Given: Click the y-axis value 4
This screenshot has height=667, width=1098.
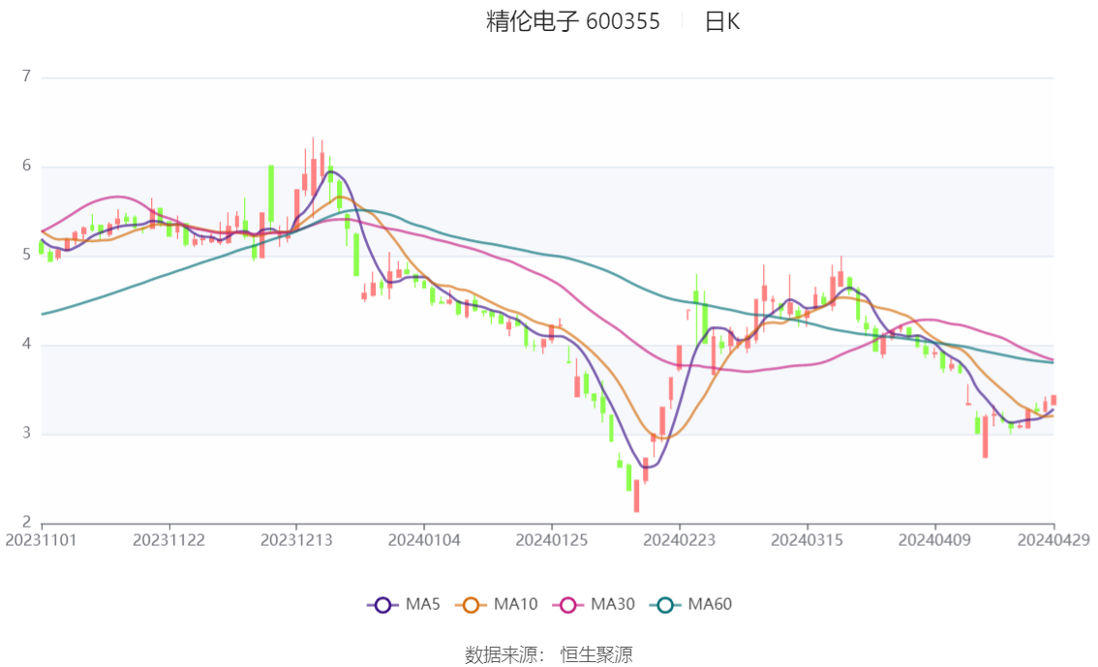Looking at the screenshot, I should point(26,345).
